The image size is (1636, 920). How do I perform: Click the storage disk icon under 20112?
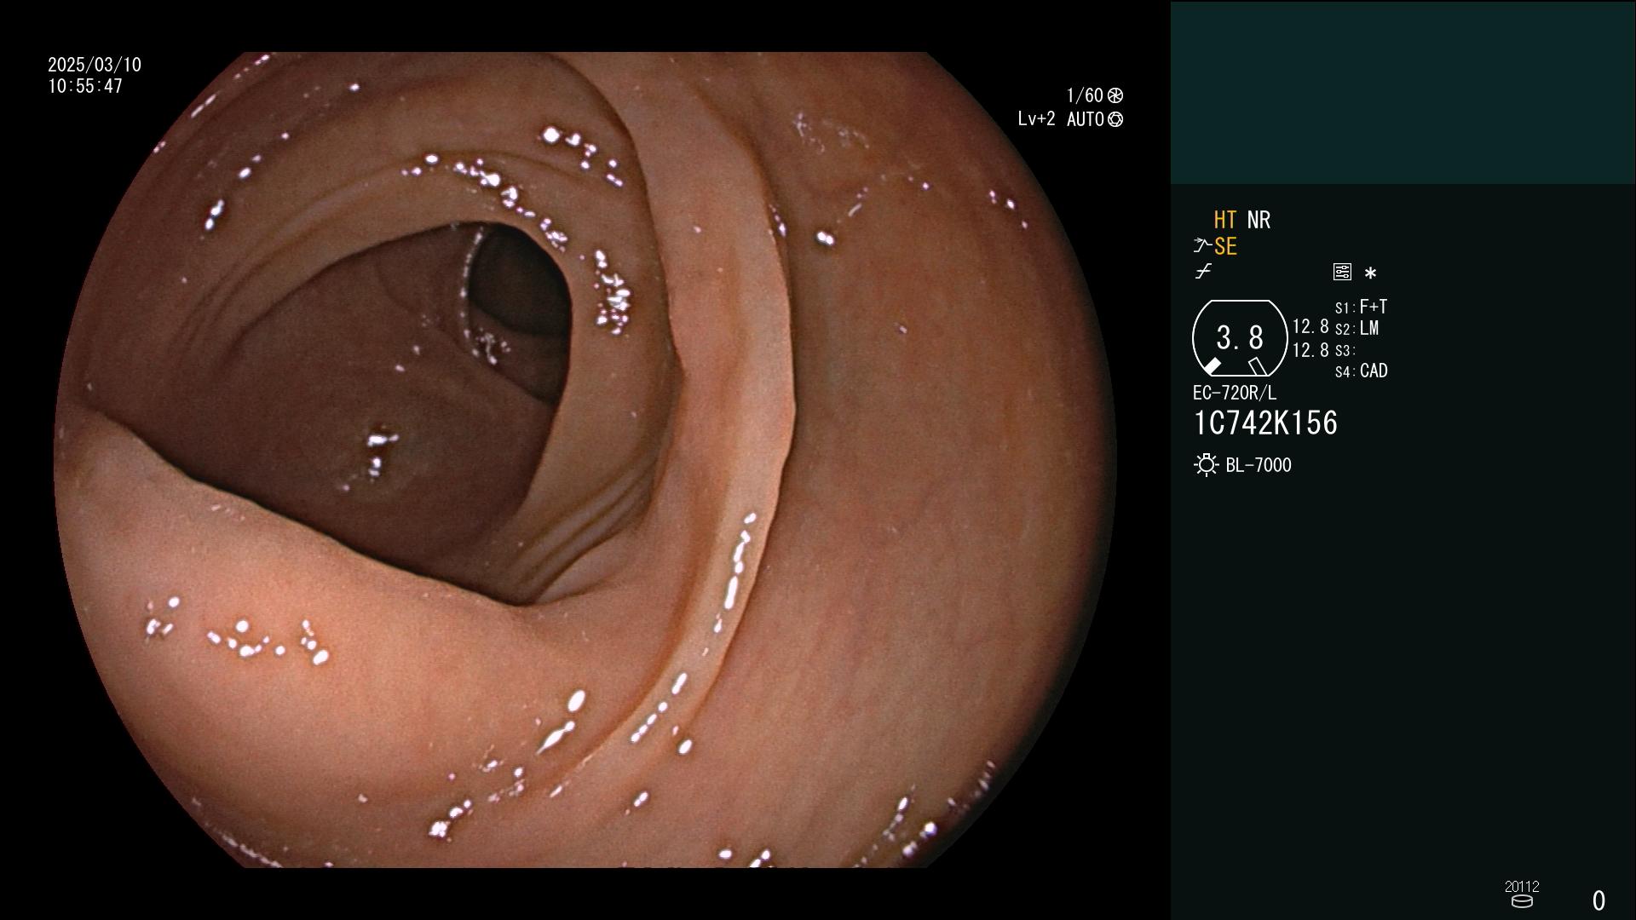[x=1521, y=901]
